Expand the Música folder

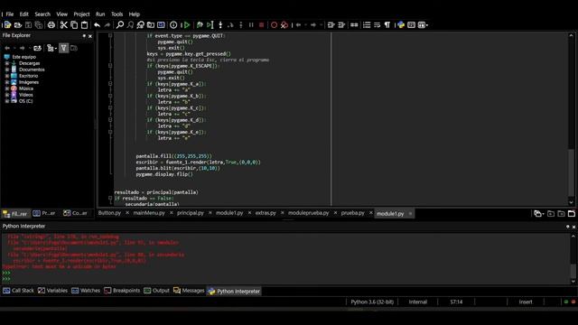point(7,88)
